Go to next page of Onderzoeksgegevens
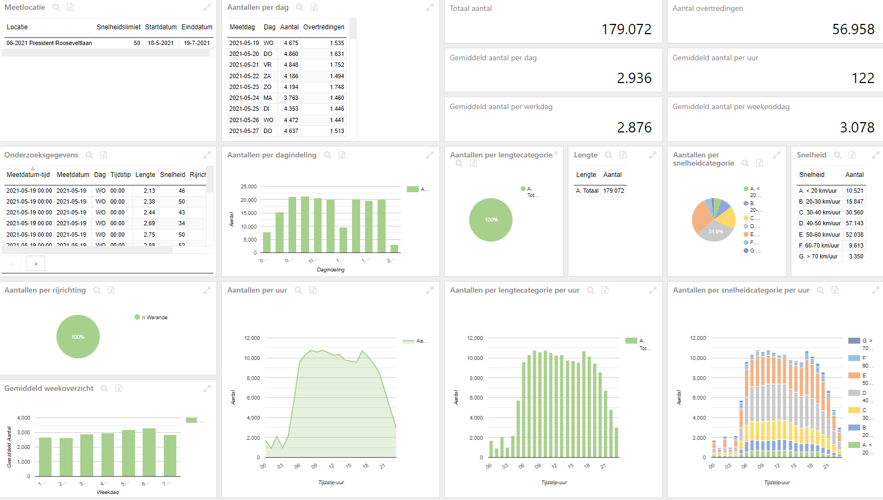This screenshot has height=500, width=883. (x=36, y=264)
